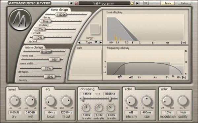
Task: Click the echo size knob
Action: [x=147, y=101]
